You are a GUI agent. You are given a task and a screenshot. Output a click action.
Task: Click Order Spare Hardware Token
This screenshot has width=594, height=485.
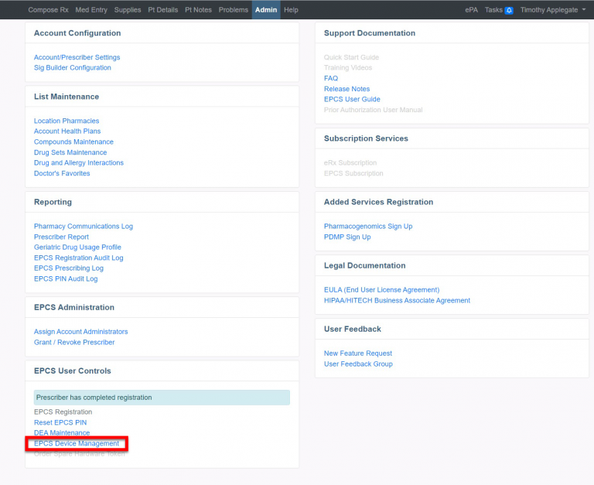79,454
